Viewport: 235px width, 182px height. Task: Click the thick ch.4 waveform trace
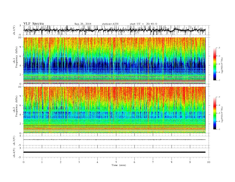tap(114, 152)
